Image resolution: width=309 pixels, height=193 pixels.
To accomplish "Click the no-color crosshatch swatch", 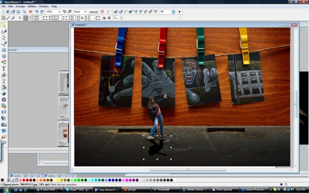I will 16,180.
